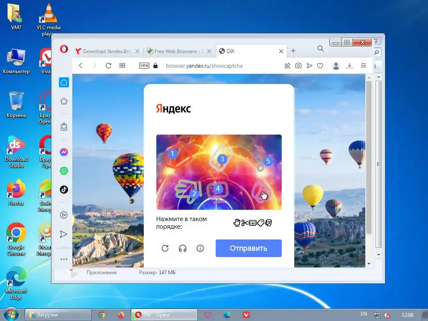Open Firefox desktop shortcut

click(x=16, y=192)
